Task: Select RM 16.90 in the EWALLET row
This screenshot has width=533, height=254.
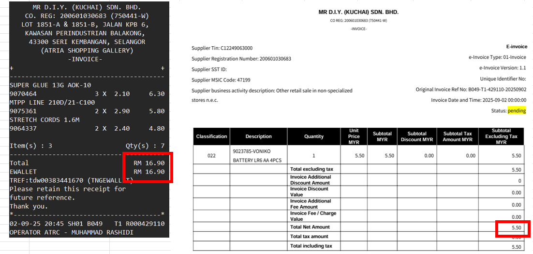Action: [x=149, y=172]
